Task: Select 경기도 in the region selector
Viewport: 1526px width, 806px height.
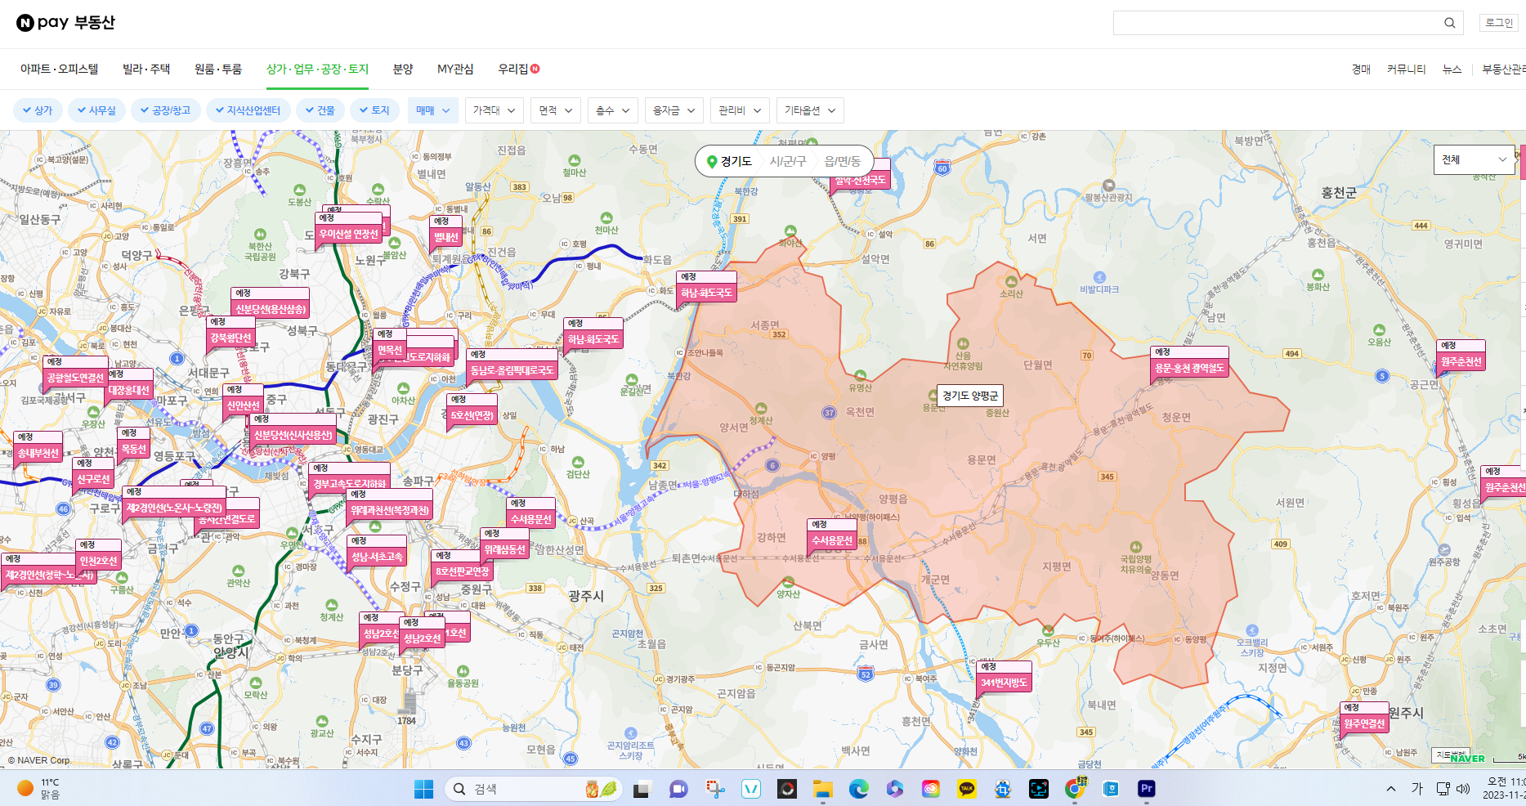Action: [x=736, y=162]
